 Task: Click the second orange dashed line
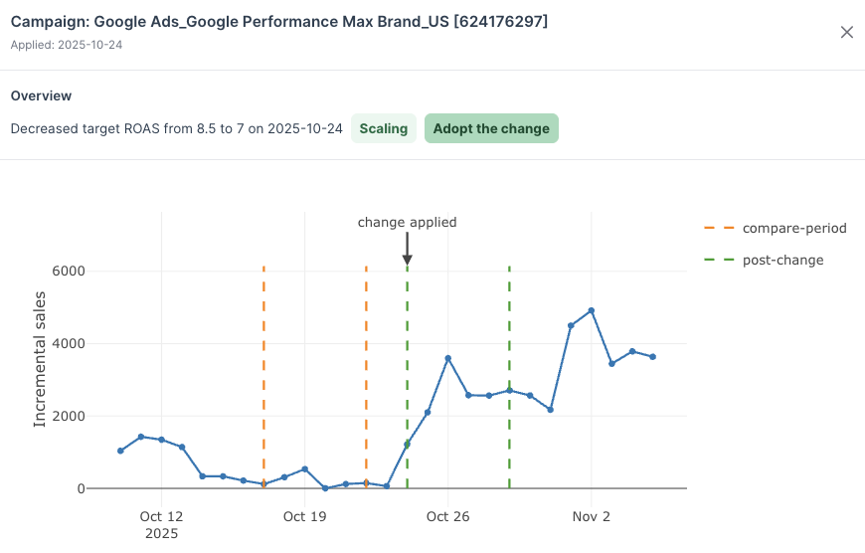click(x=366, y=378)
